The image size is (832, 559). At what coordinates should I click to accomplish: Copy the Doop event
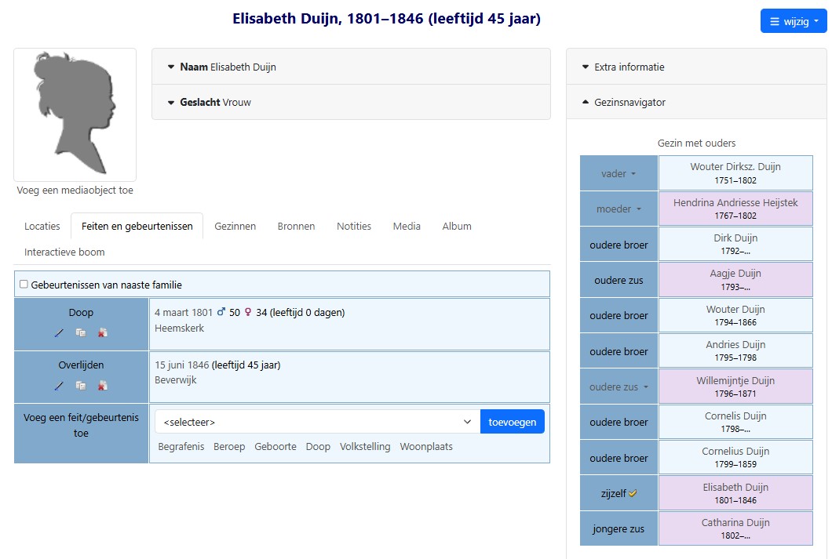tap(81, 332)
